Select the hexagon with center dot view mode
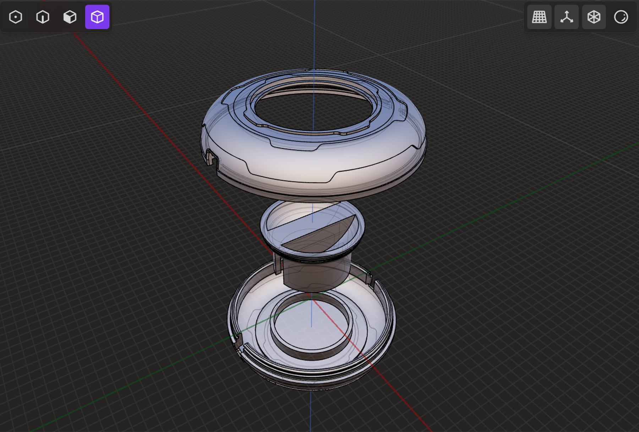The width and height of the screenshot is (639, 432). point(16,17)
